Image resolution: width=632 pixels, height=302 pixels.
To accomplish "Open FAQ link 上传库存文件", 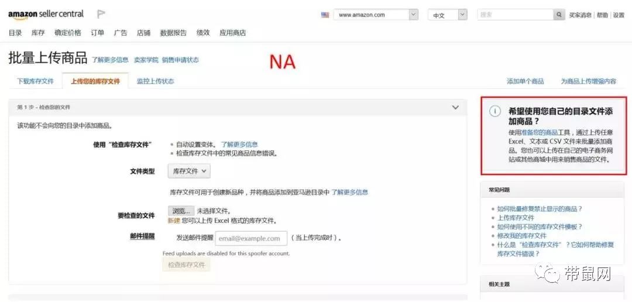I will (516, 218).
